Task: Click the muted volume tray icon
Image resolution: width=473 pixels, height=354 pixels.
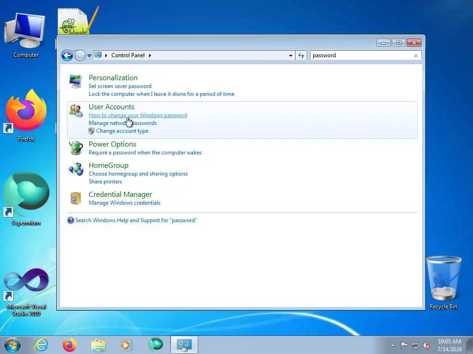Action: pyautogui.click(x=426, y=345)
